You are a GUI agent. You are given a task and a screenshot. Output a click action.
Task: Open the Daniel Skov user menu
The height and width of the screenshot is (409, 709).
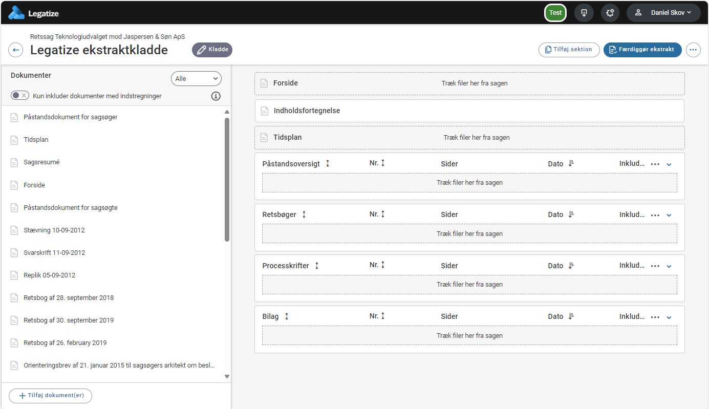pos(663,13)
